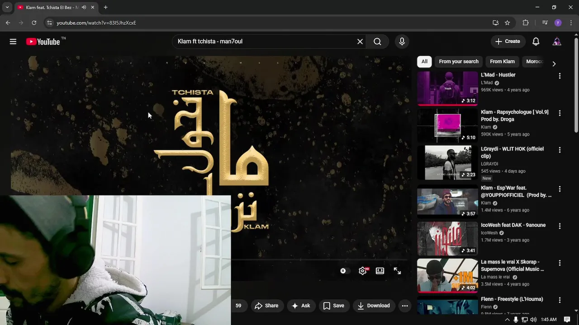This screenshot has width=579, height=325.
Task: Play the Klam Esp'War thumbnail
Action: click(447, 201)
